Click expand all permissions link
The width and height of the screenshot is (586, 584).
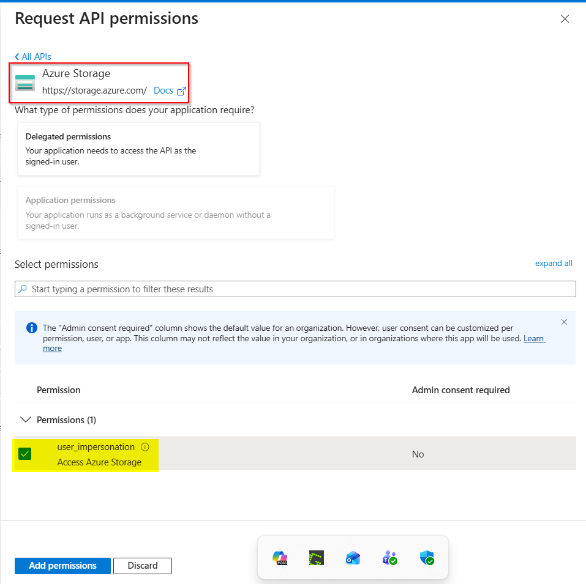554,264
